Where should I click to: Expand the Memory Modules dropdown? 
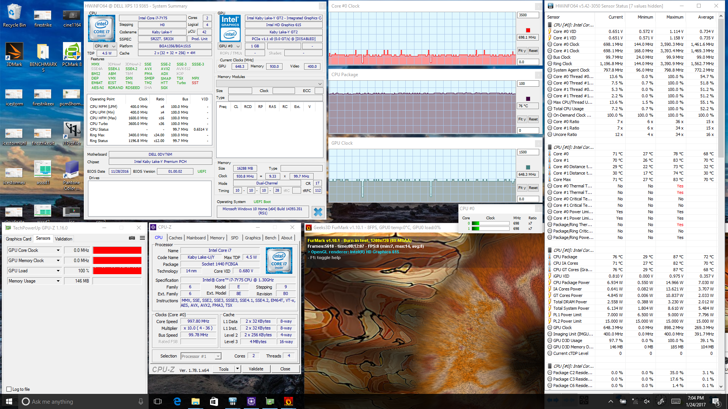[x=320, y=84]
